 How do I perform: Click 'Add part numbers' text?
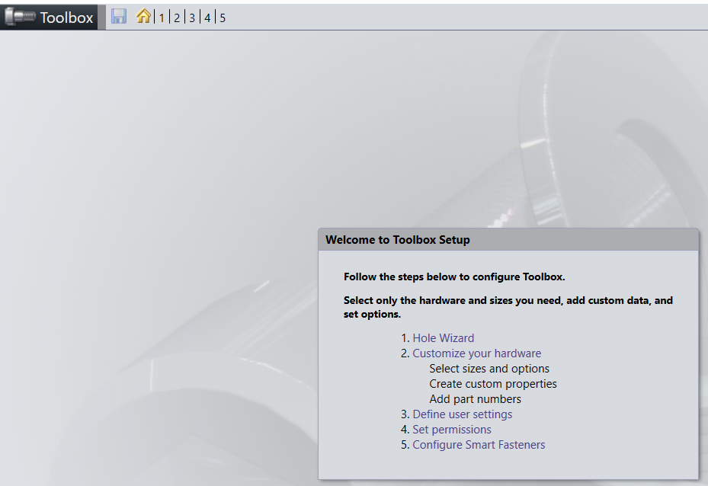475,399
